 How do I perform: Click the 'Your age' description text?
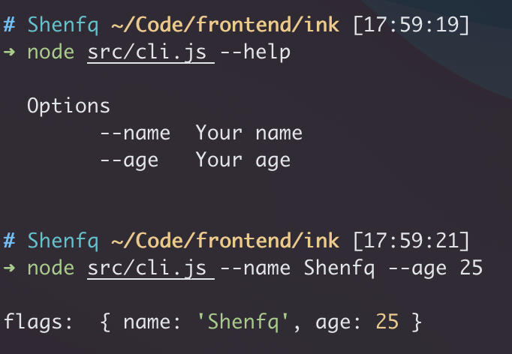242,160
